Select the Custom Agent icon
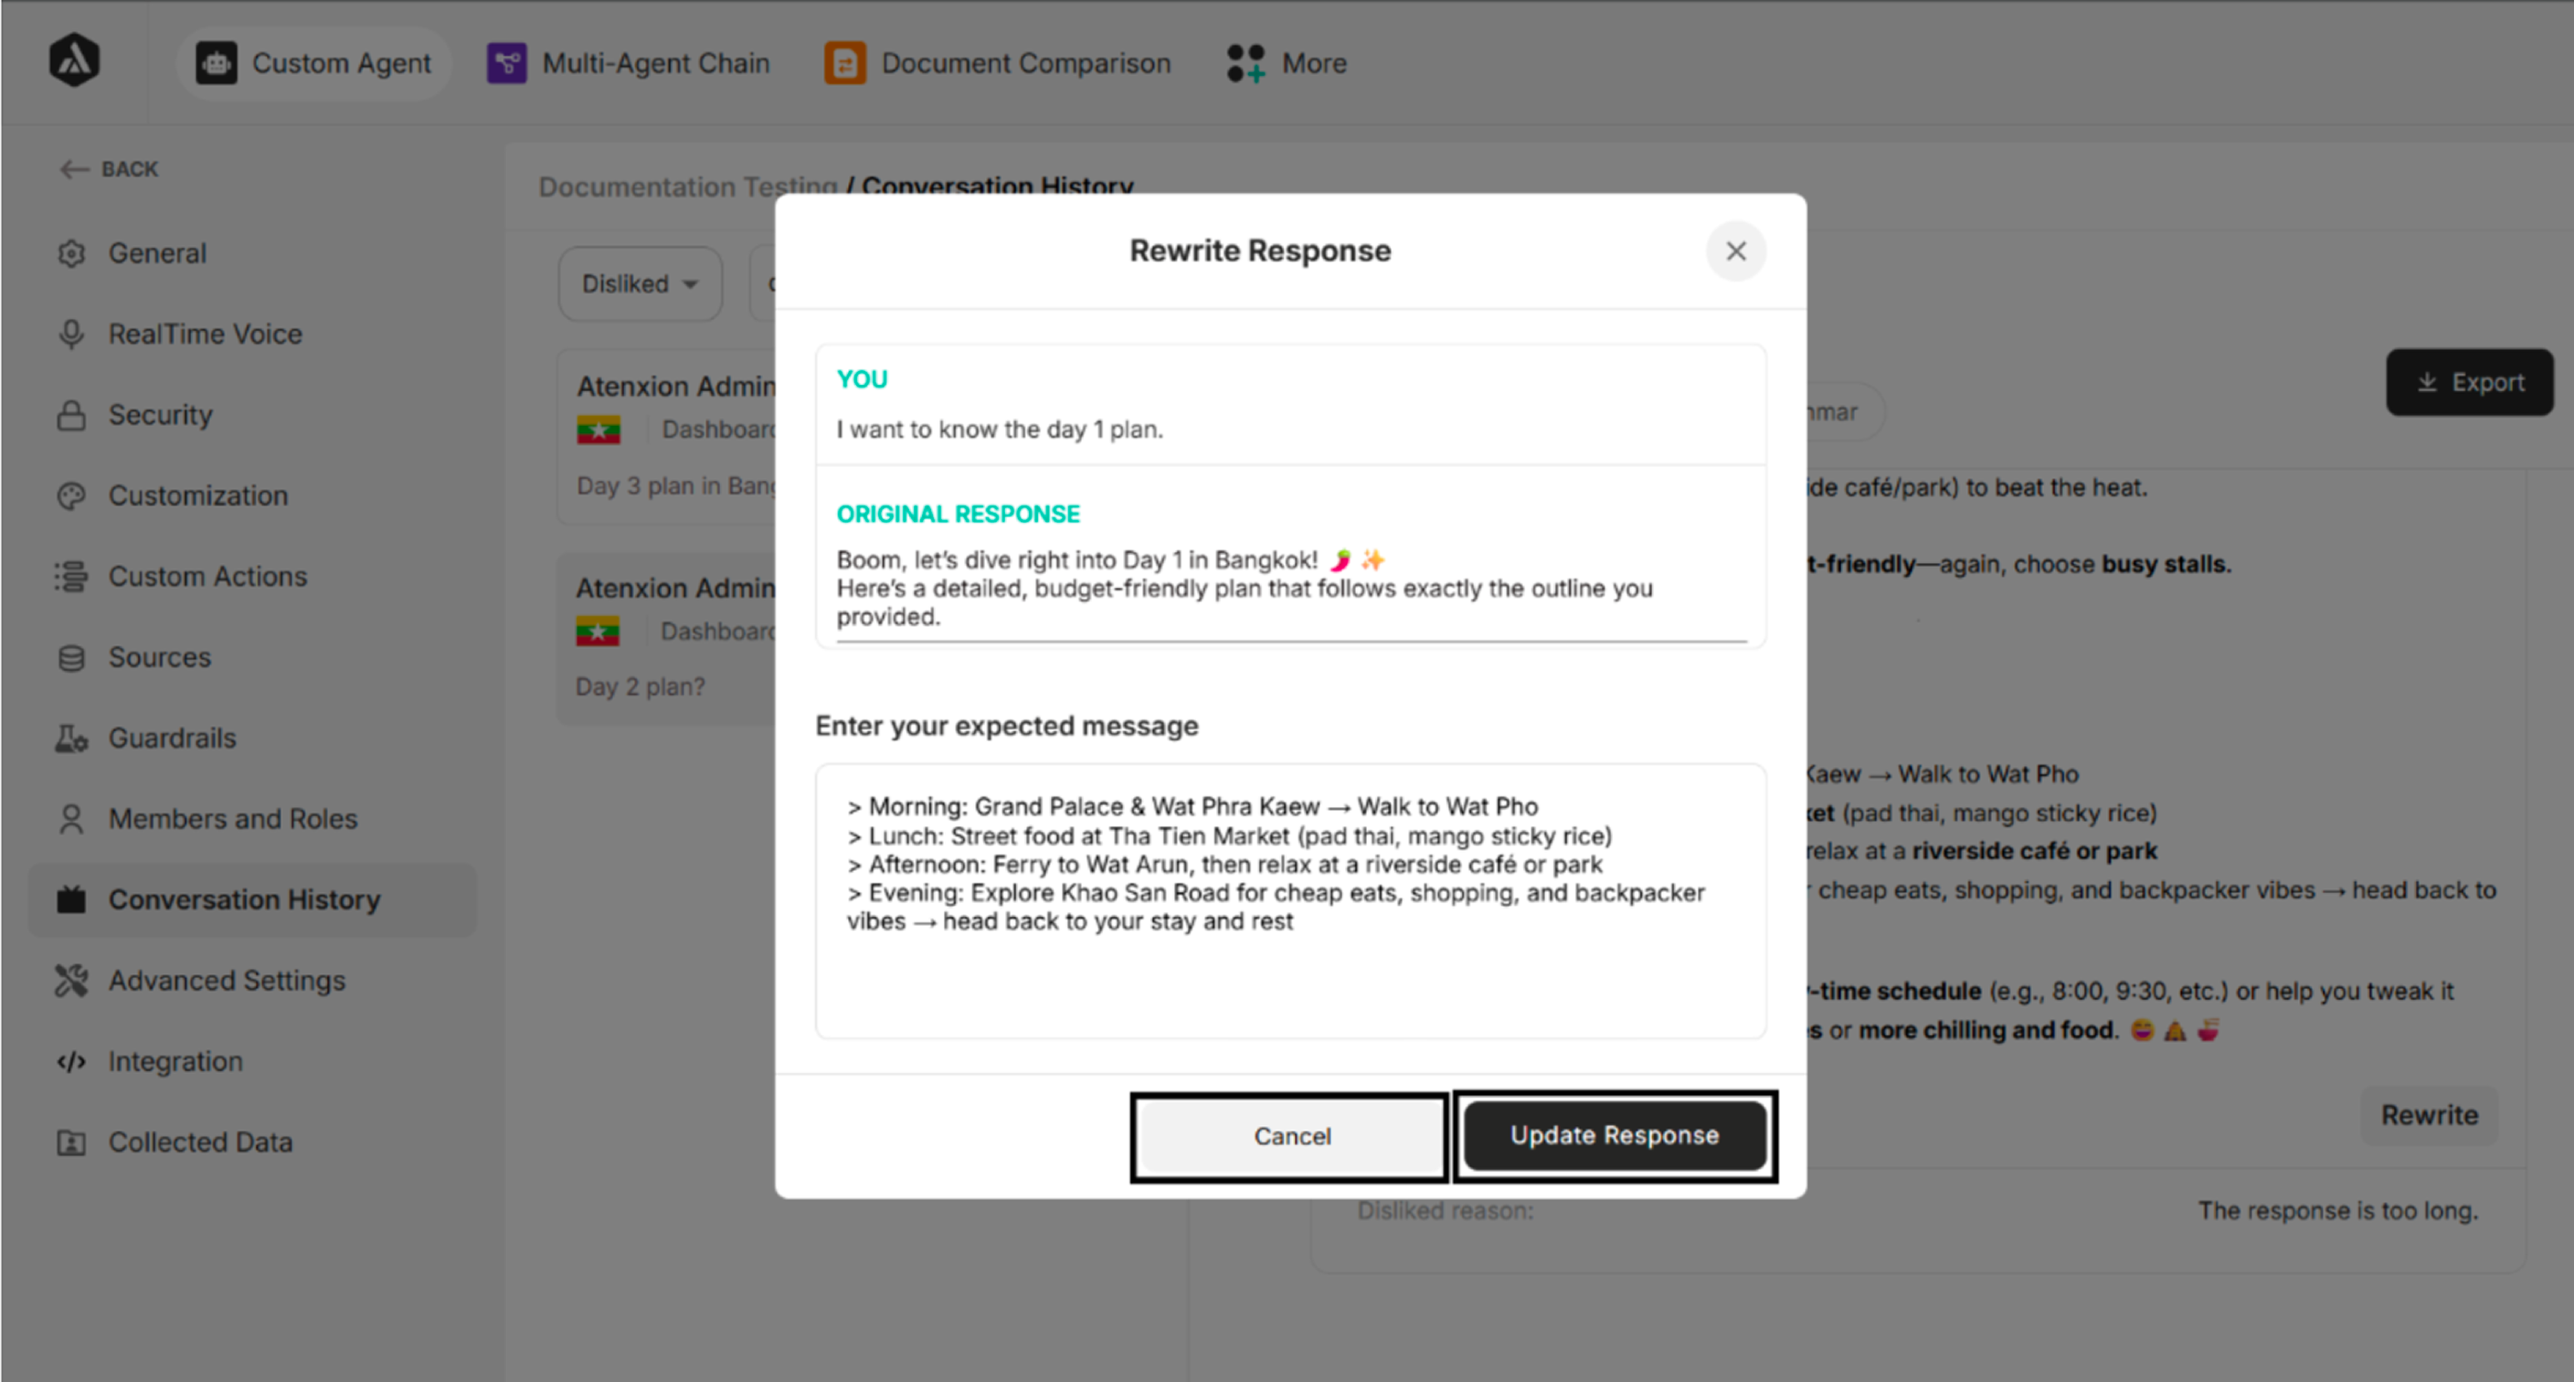Viewport: 2574px width, 1382px height. [215, 62]
